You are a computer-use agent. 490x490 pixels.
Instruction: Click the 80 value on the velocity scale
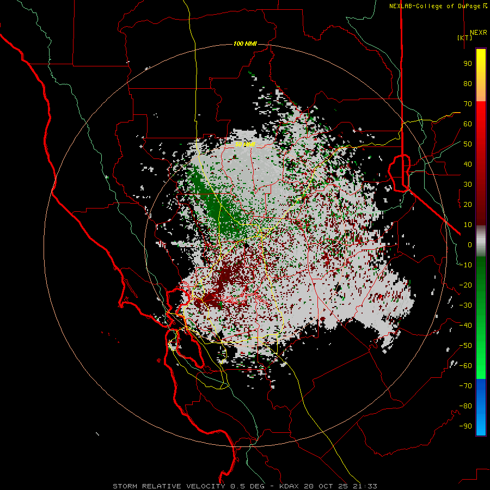[468, 84]
